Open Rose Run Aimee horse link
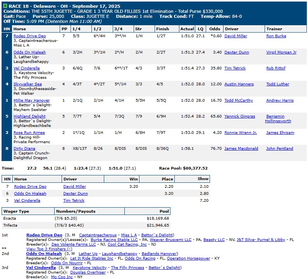This screenshot has width=308, height=279. pos(29,133)
